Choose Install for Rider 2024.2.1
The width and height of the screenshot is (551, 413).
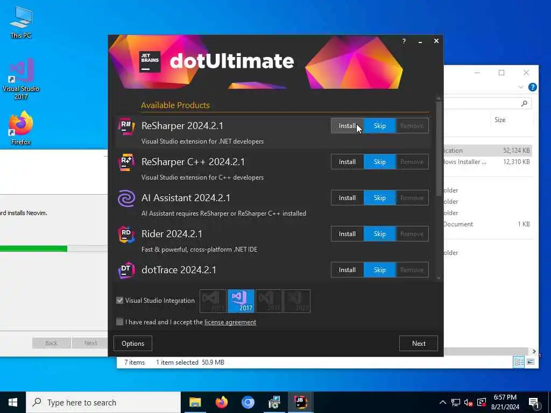pyautogui.click(x=347, y=234)
